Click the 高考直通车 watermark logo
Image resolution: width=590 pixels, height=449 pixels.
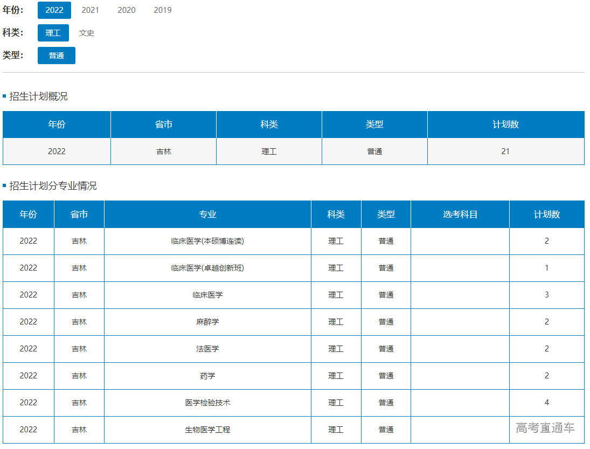click(545, 428)
